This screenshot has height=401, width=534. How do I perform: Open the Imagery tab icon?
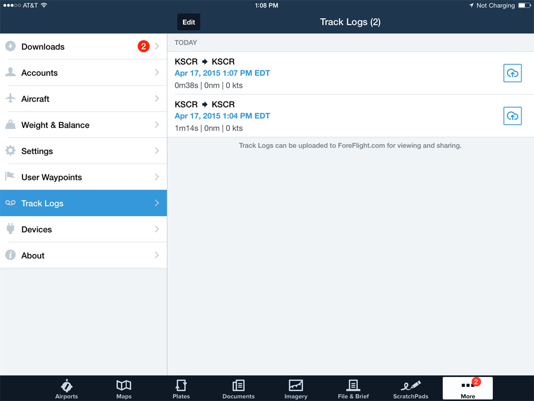tap(296, 385)
